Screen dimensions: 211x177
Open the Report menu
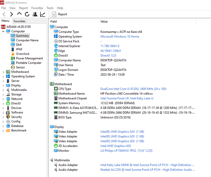tap(23, 8)
